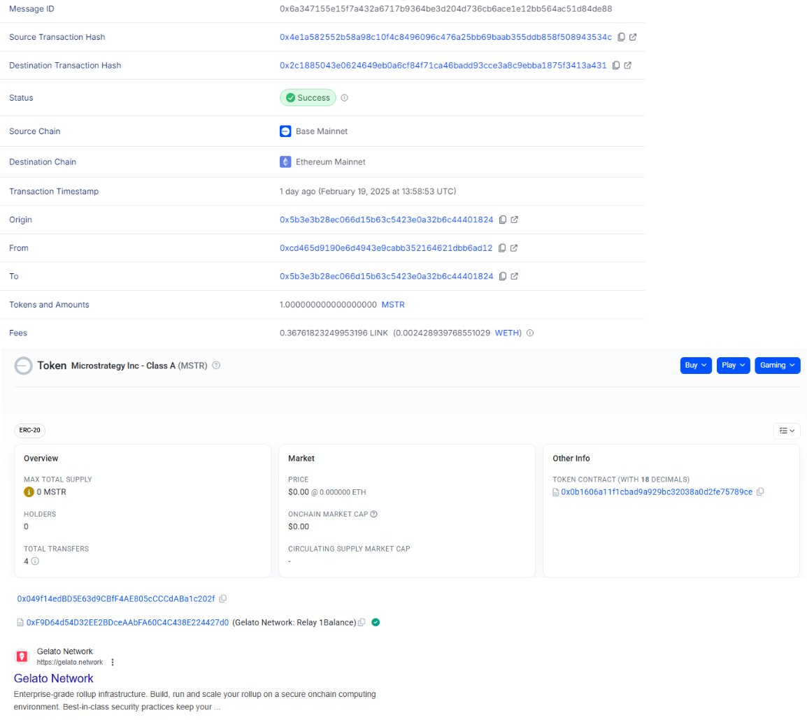Click the $0.00 @ 0.000000 ETH price

pos(327,492)
